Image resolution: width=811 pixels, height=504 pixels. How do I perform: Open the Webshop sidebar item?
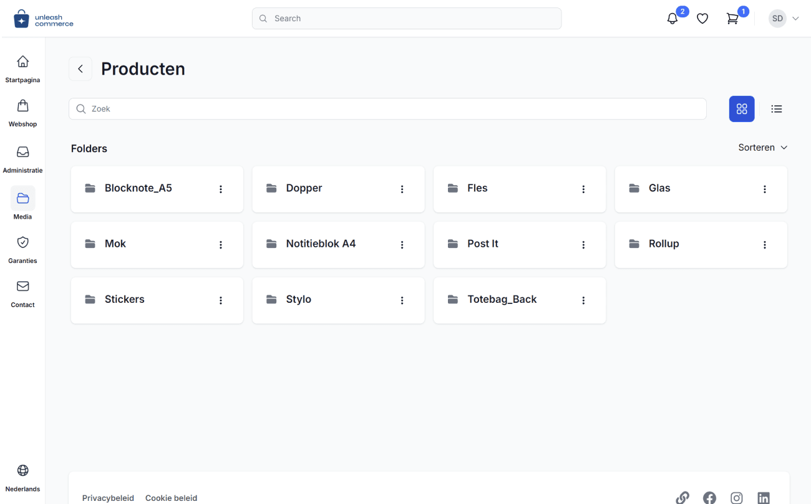point(22,113)
